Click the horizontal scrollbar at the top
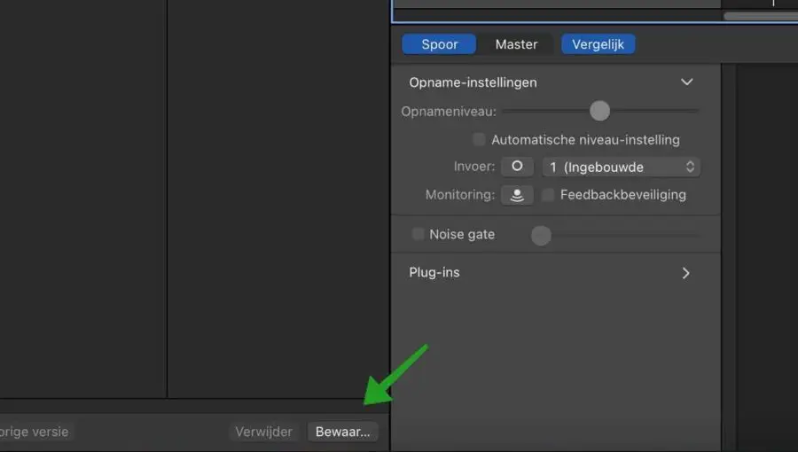Viewport: 798px width, 452px height. [761, 16]
